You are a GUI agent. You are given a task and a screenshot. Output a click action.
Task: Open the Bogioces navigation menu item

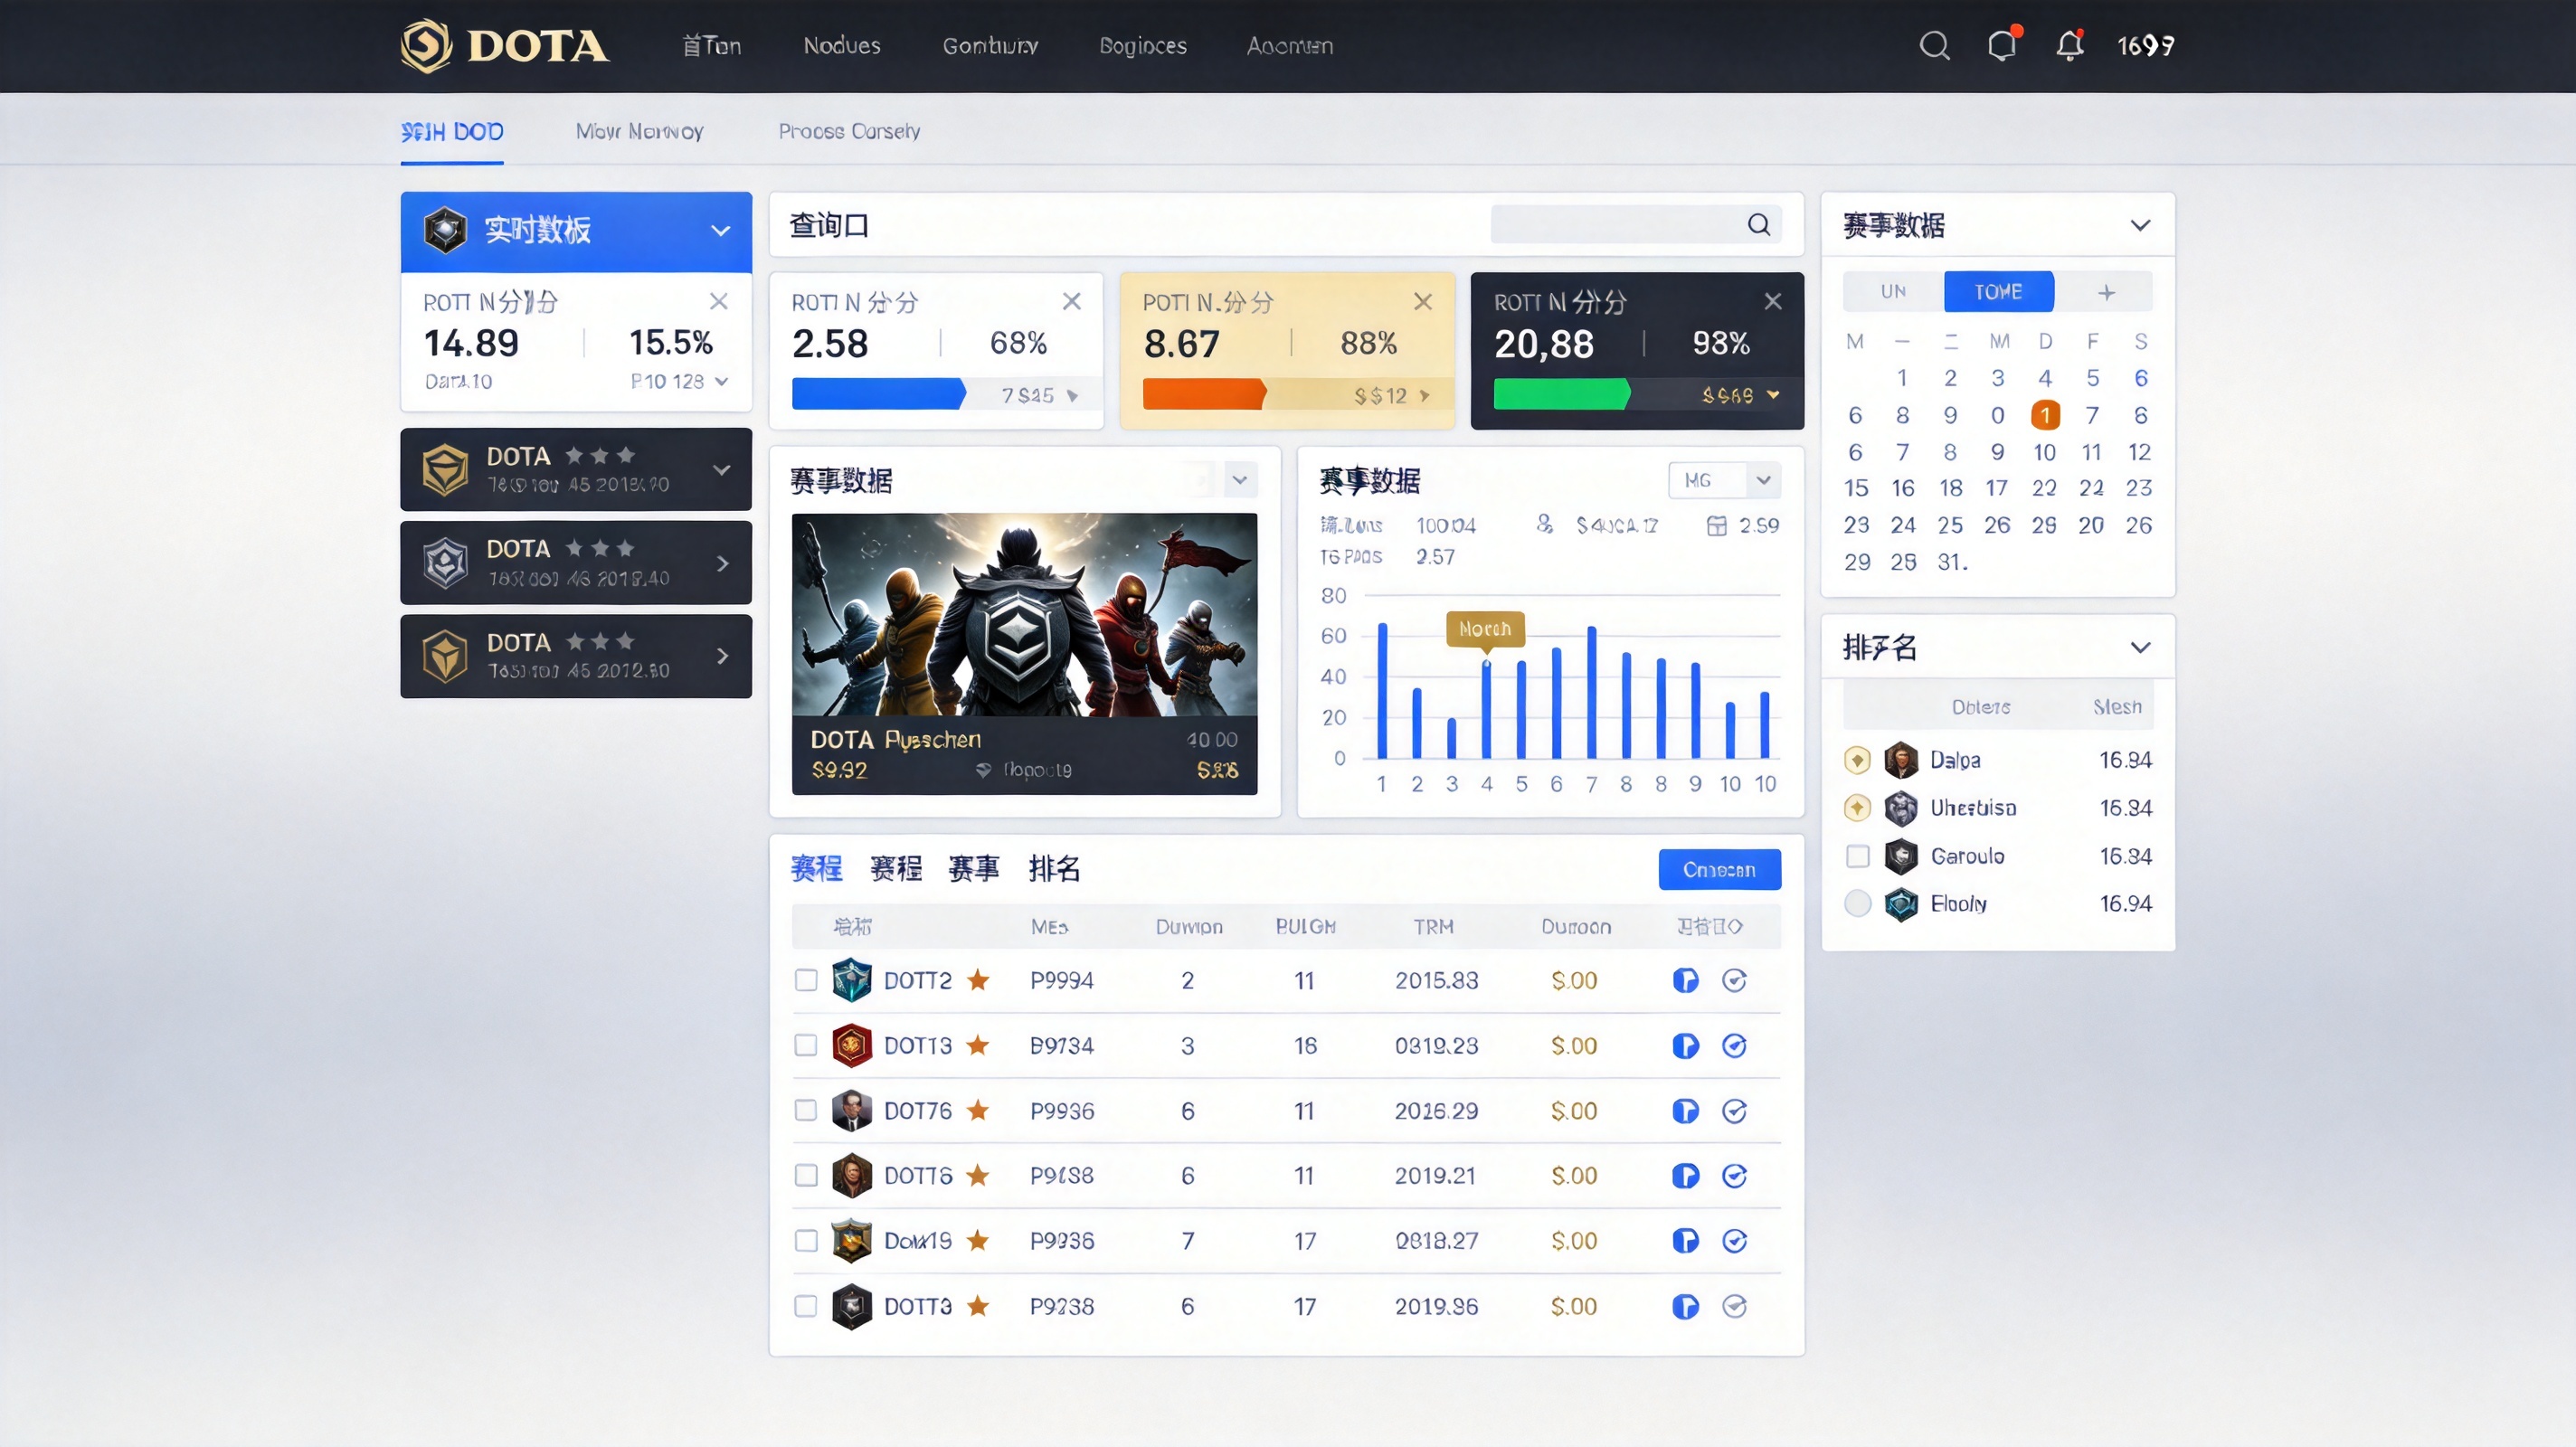[1143, 46]
